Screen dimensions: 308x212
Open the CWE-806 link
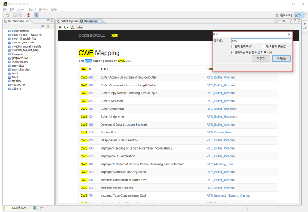[87, 77]
